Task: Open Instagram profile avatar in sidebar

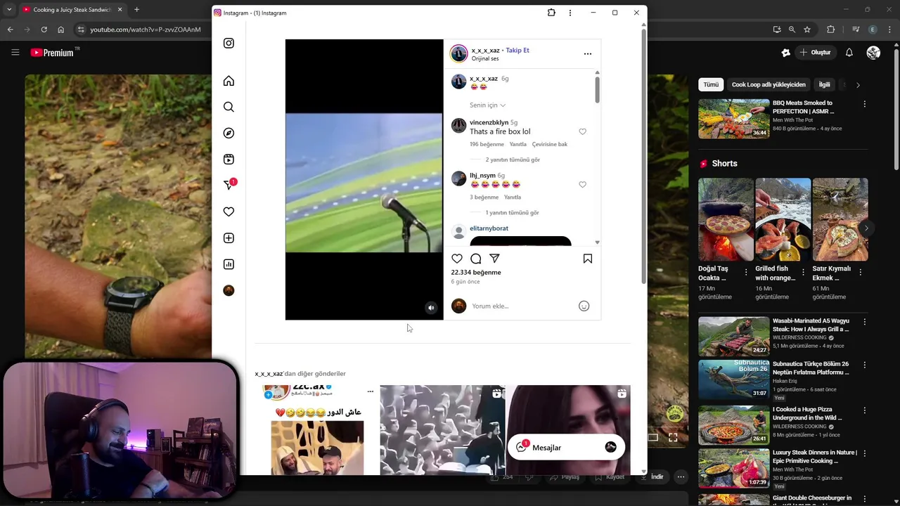Action: coord(229,290)
